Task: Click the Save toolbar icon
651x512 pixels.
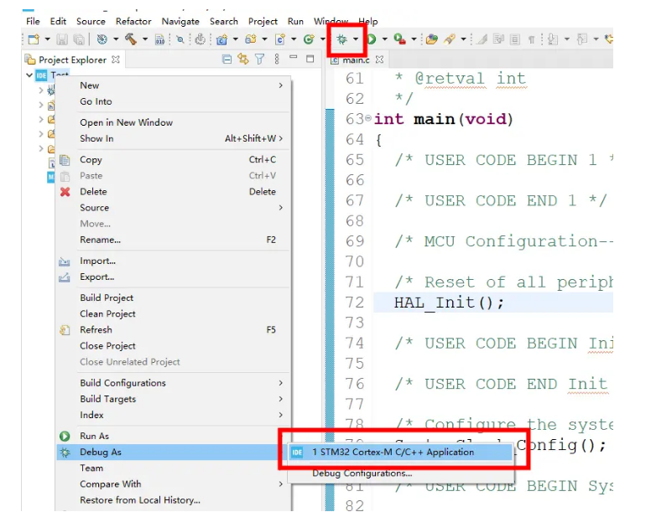Action: click(62, 39)
